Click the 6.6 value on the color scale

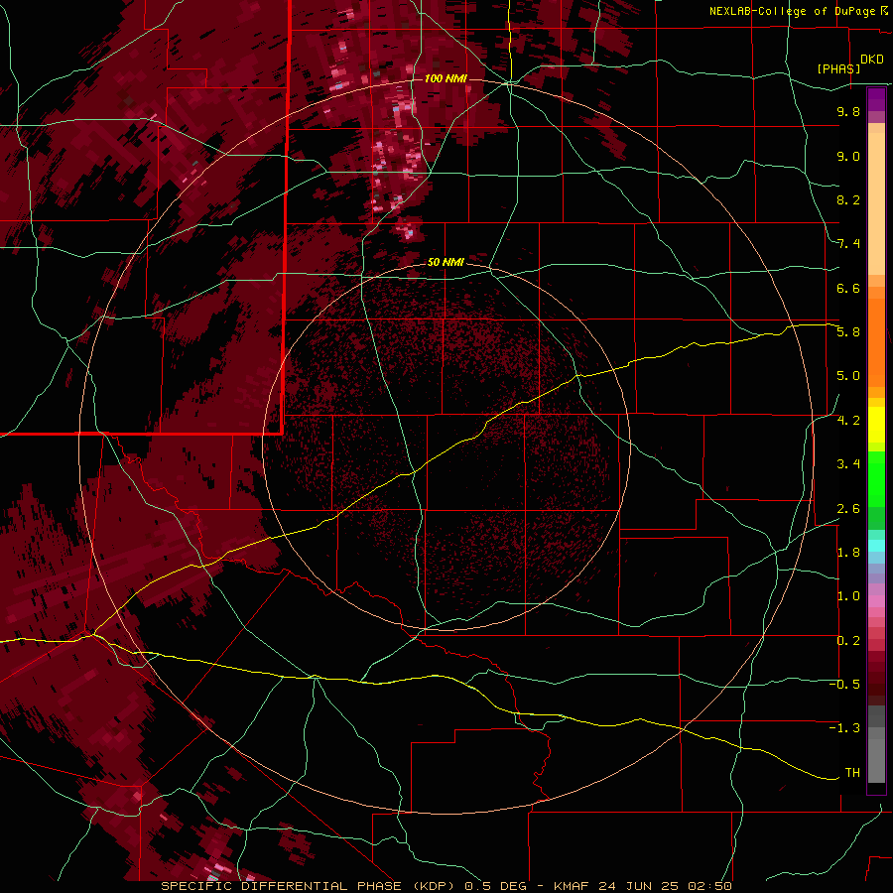pyautogui.click(x=848, y=288)
